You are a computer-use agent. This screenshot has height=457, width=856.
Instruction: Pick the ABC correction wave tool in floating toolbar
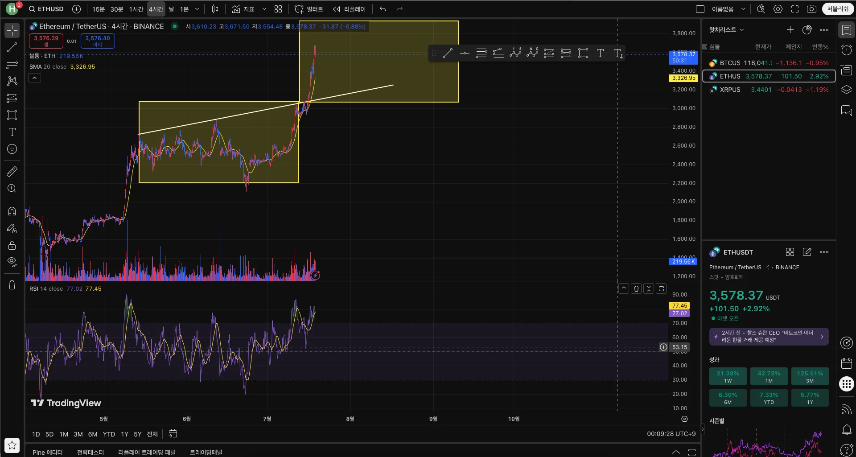(532, 54)
